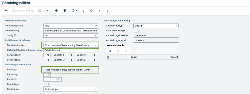
Task: Open the Beräkna på Bruttobelopp dropdown
Action: 96,90
